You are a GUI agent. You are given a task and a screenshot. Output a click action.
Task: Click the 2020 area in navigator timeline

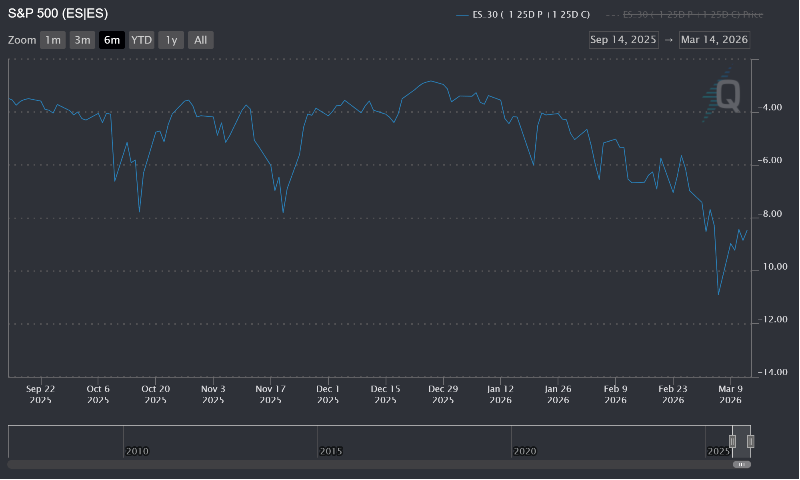[525, 451]
